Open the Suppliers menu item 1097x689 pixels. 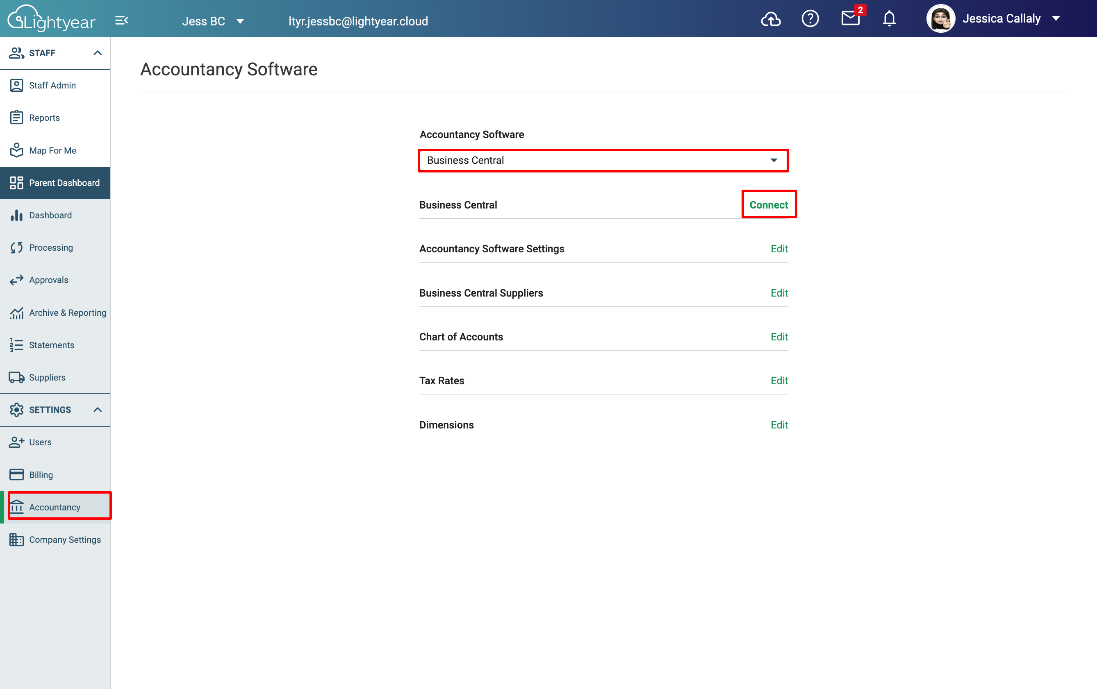(x=55, y=377)
